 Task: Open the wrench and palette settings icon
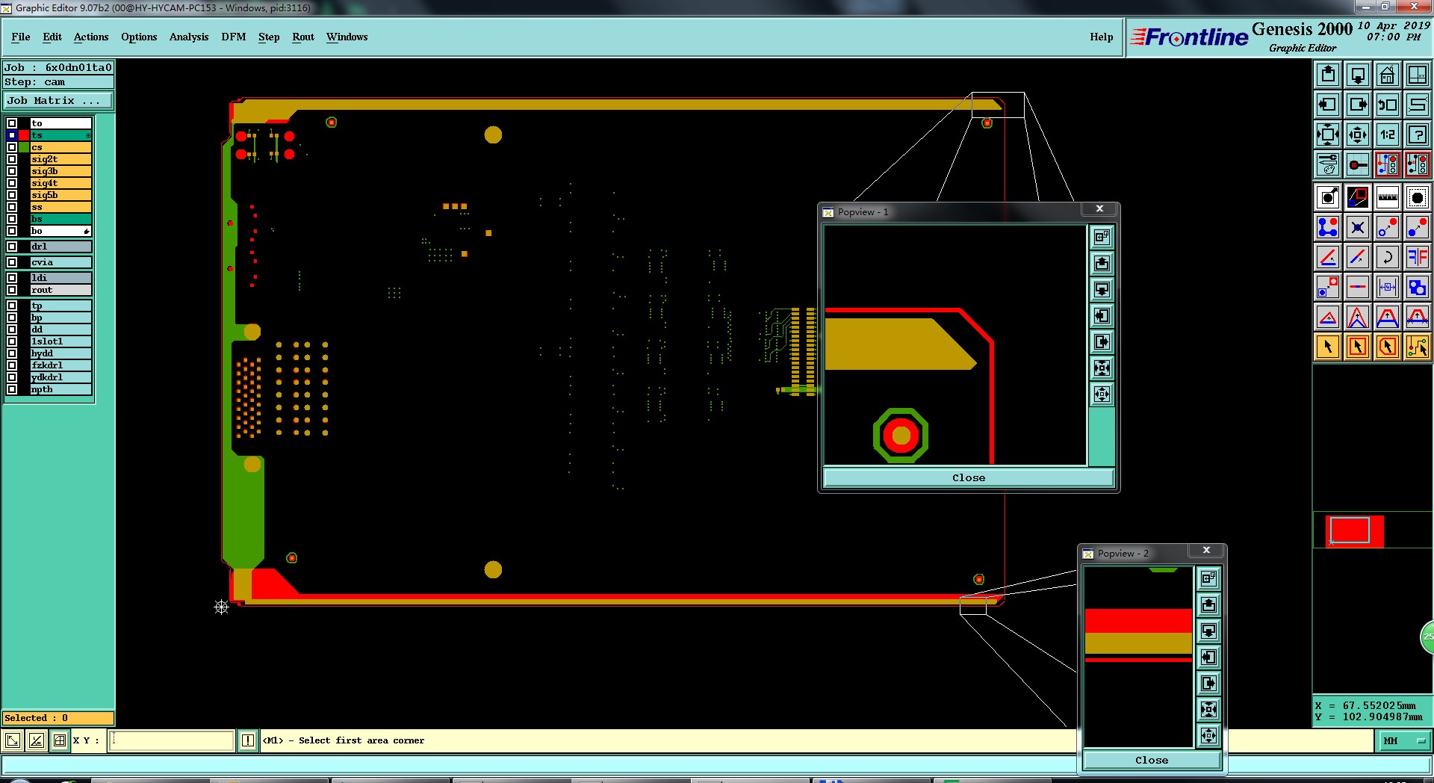1328,164
